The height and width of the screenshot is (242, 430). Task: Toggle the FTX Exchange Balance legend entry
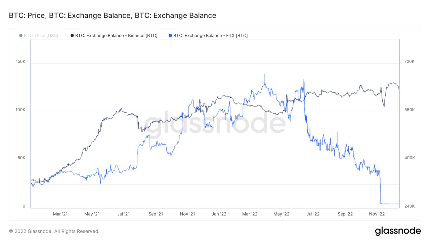point(208,35)
